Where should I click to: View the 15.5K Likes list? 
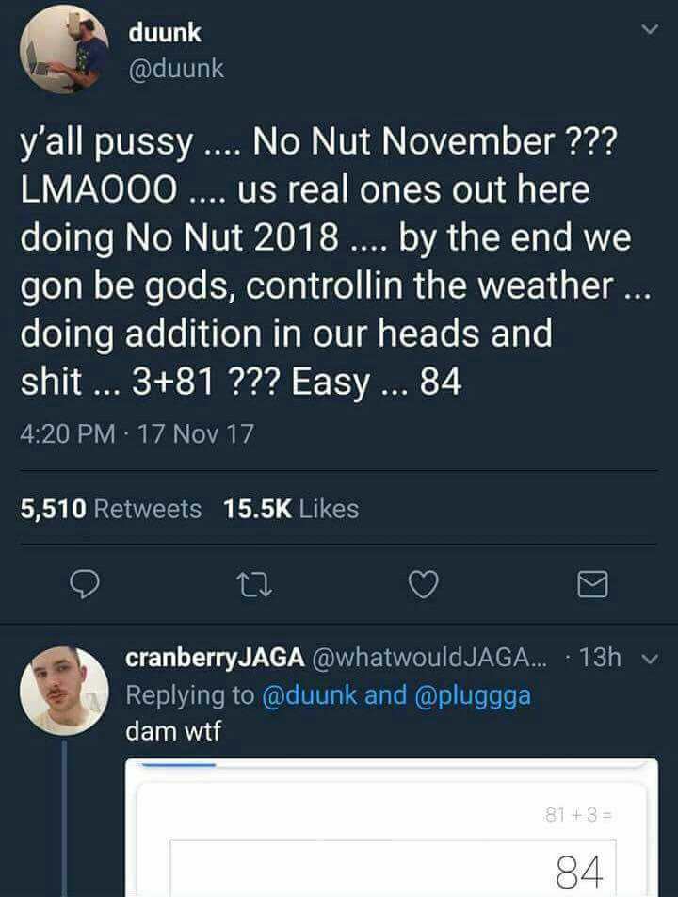pyautogui.click(x=291, y=509)
